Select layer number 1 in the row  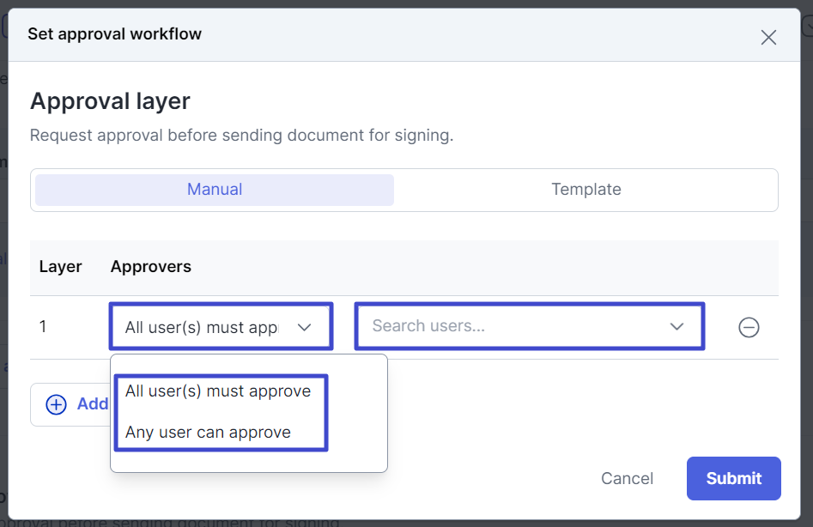44,326
